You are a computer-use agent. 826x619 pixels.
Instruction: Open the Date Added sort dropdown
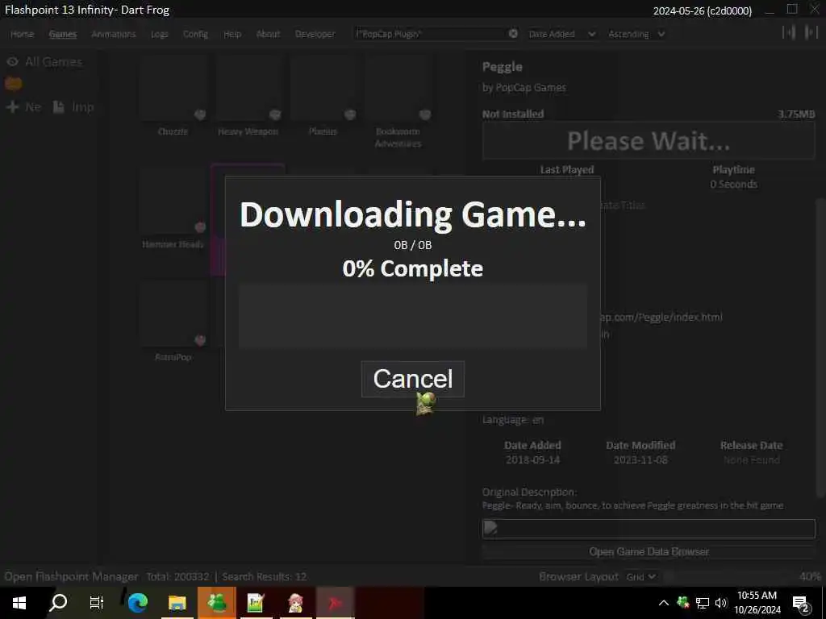tap(561, 34)
